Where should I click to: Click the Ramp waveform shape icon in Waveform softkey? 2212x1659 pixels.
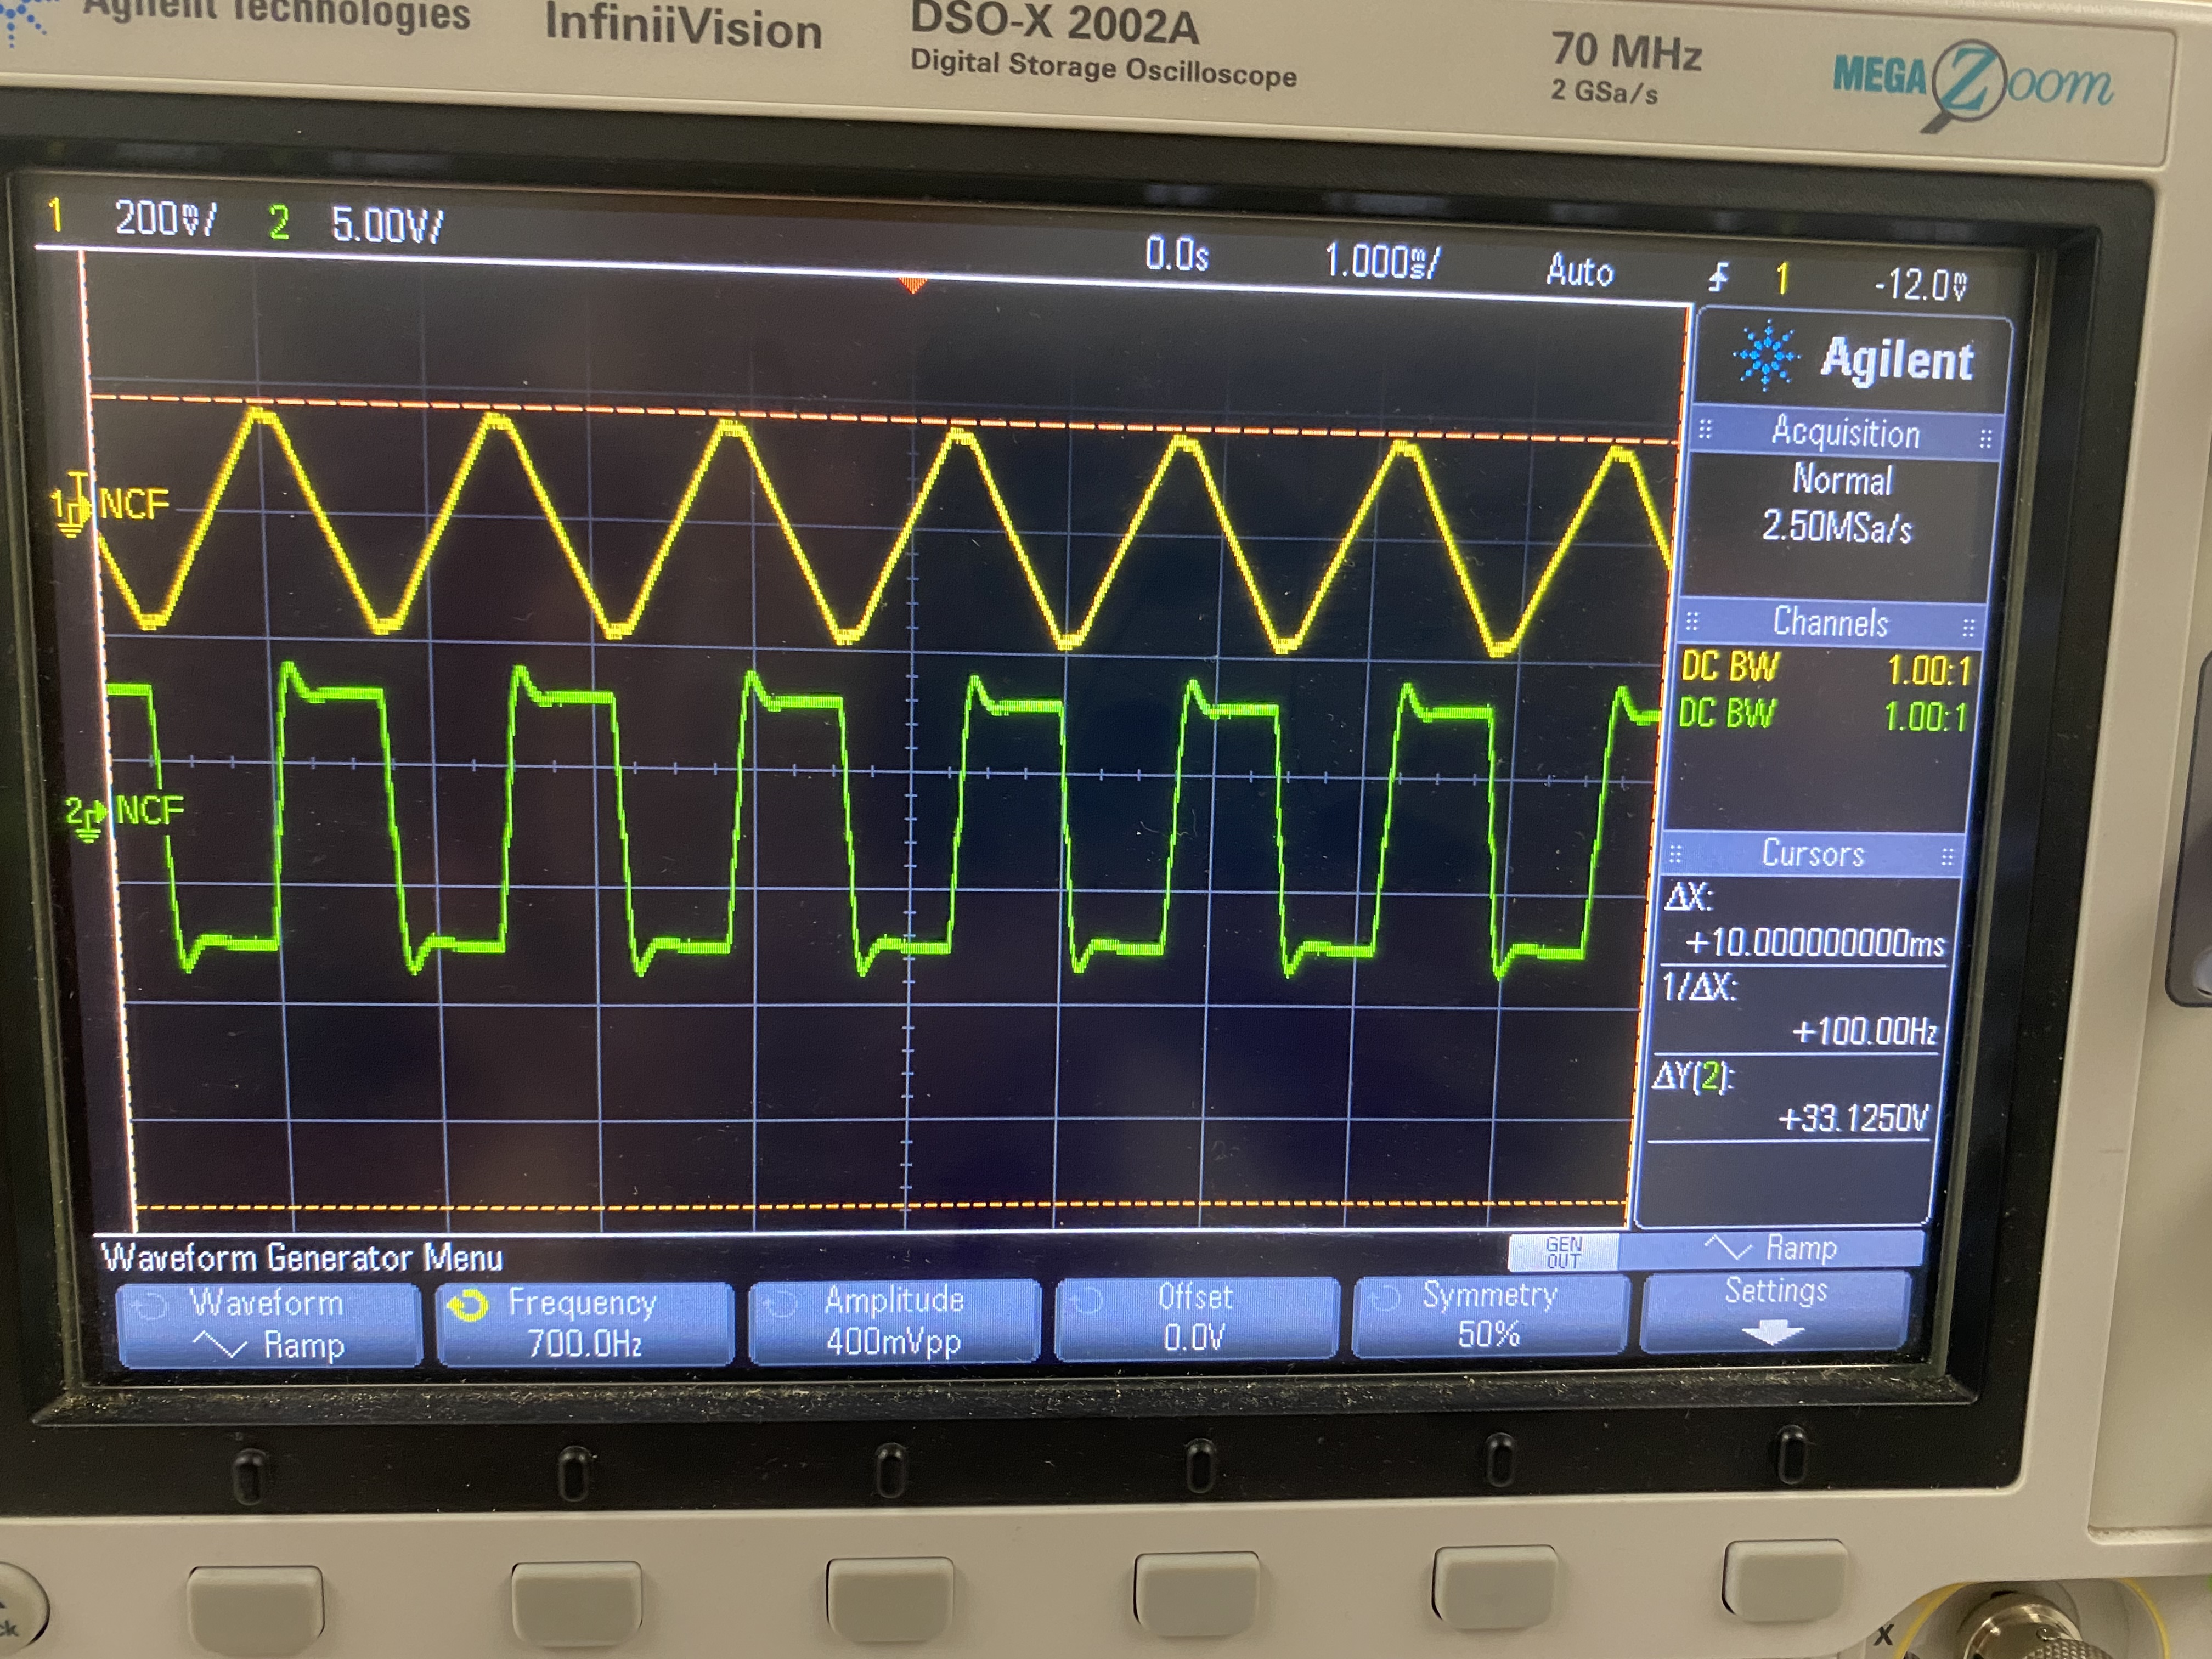click(219, 1345)
